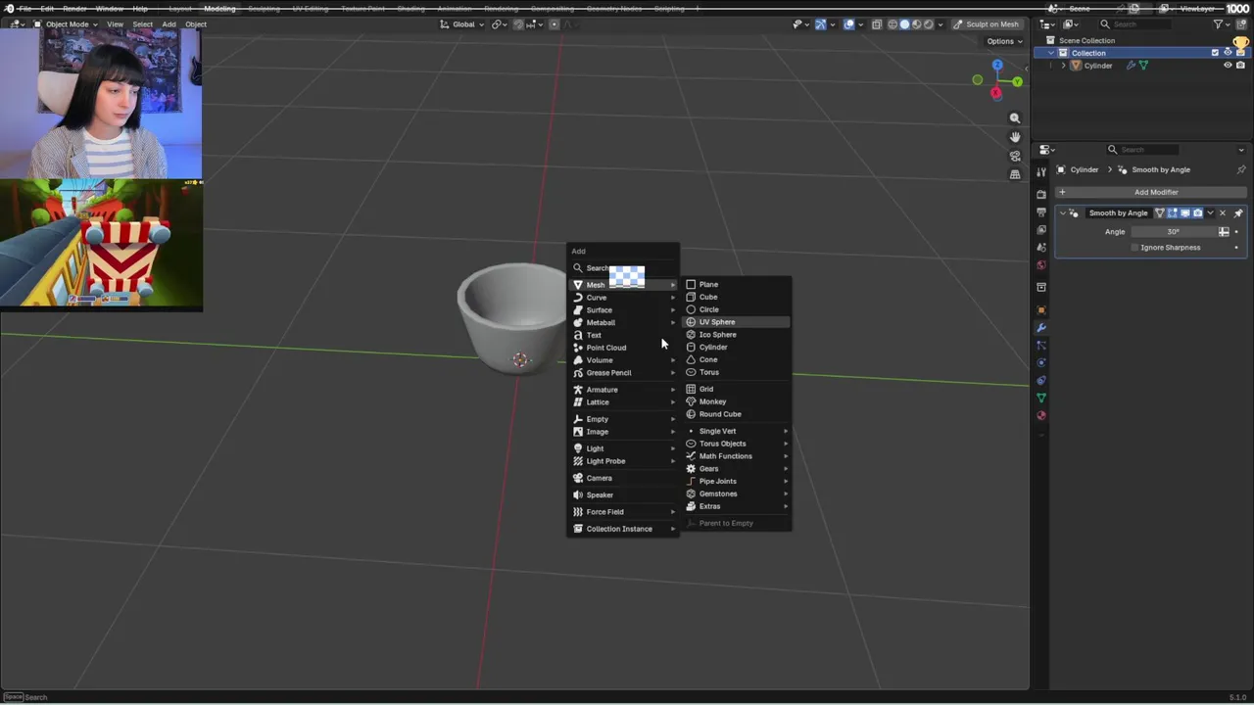
Task: Click the Angle 30° value field
Action: pyautogui.click(x=1174, y=232)
